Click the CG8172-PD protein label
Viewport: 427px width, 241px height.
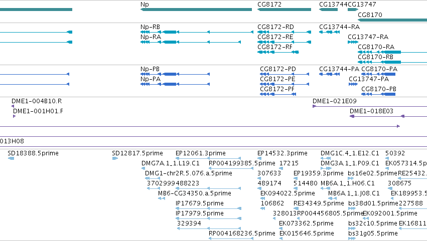click(278, 69)
